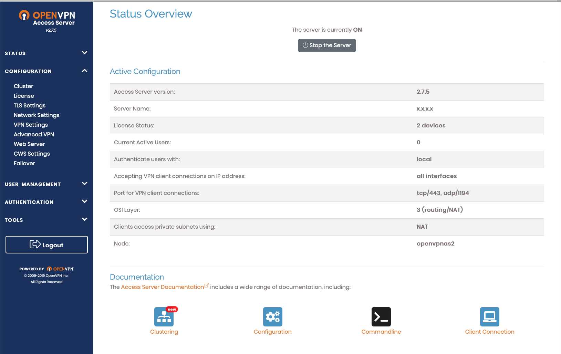Open the Clustering documentation icon

pos(164,316)
